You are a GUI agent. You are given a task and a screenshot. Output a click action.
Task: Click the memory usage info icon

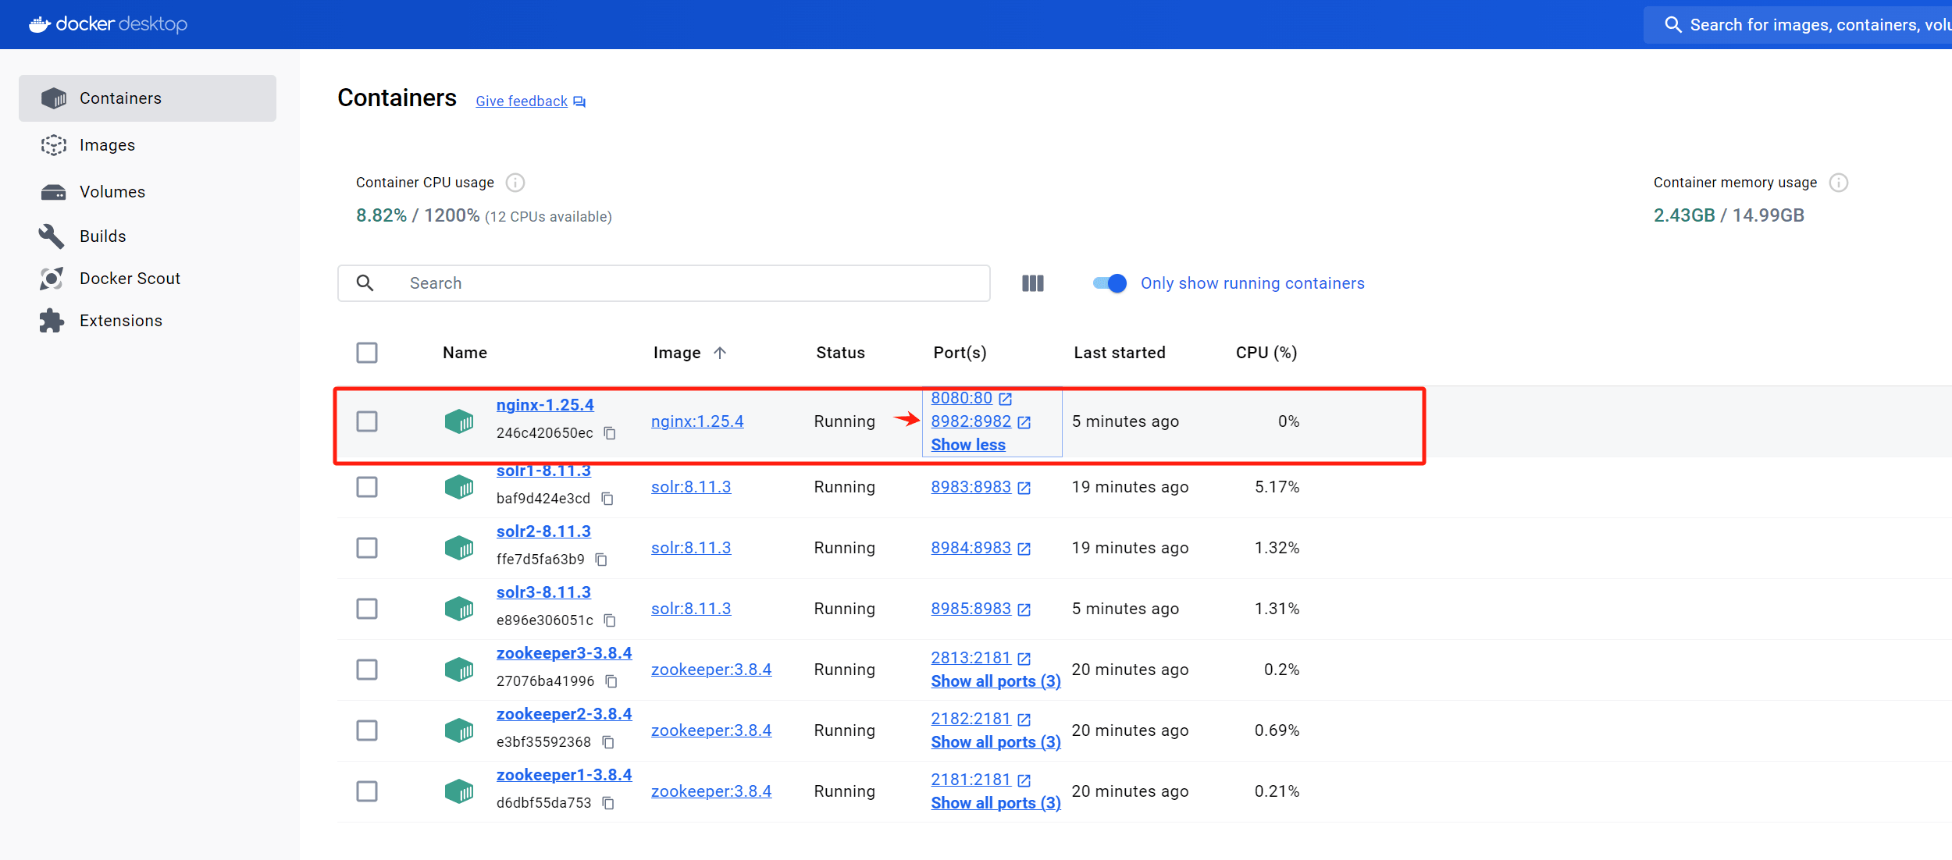[1839, 183]
